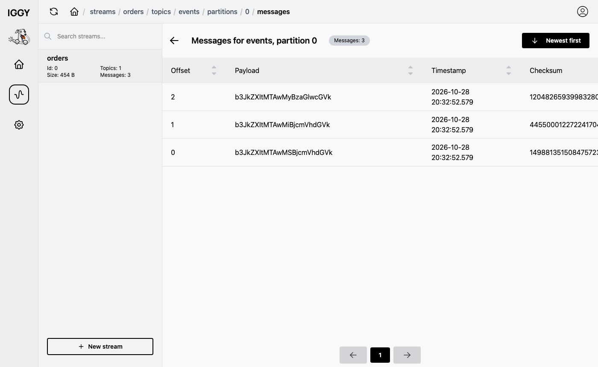Click the refresh icon in the top bar

click(54, 12)
